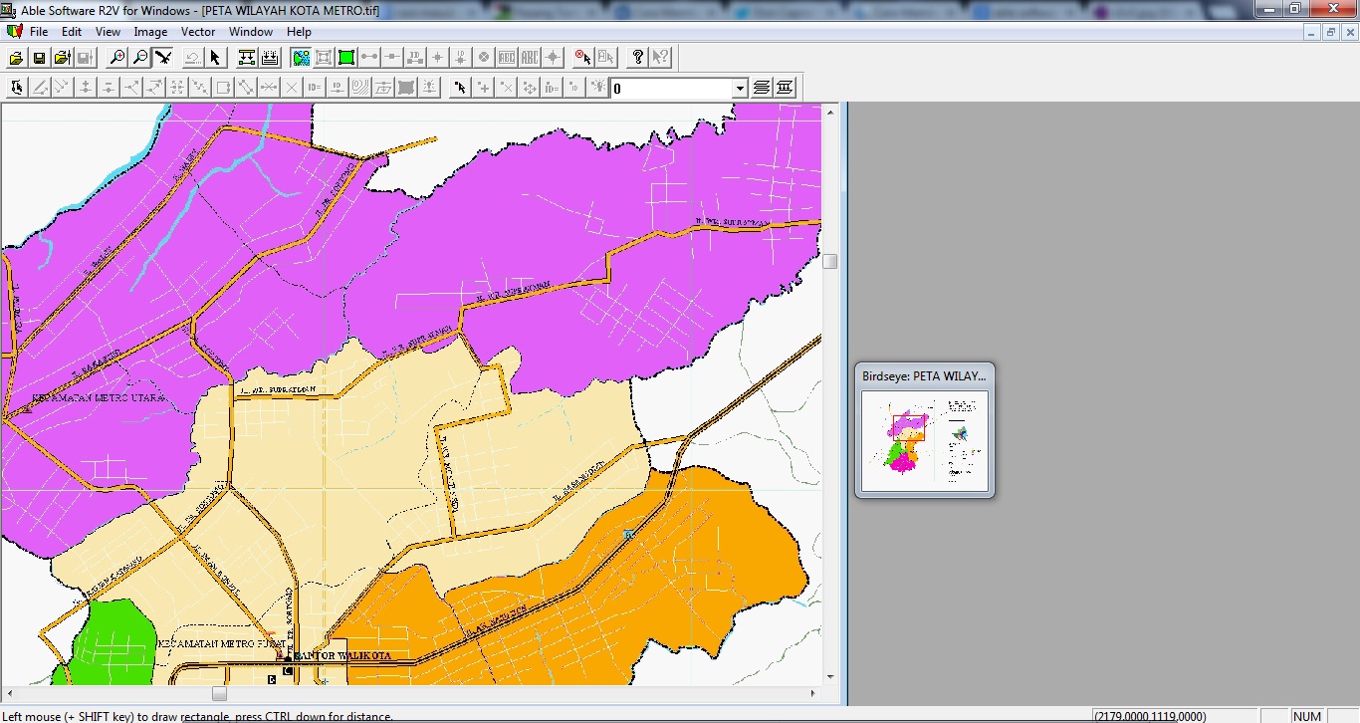Click the question mark help icon
This screenshot has width=1360, height=723.
click(638, 58)
